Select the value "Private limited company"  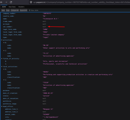[54, 35]
